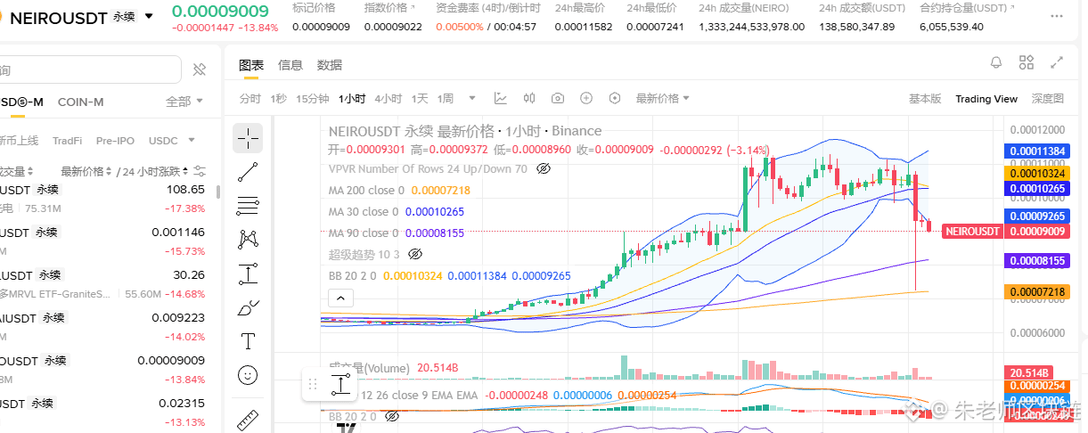Select the brush drawing tool

click(248, 307)
